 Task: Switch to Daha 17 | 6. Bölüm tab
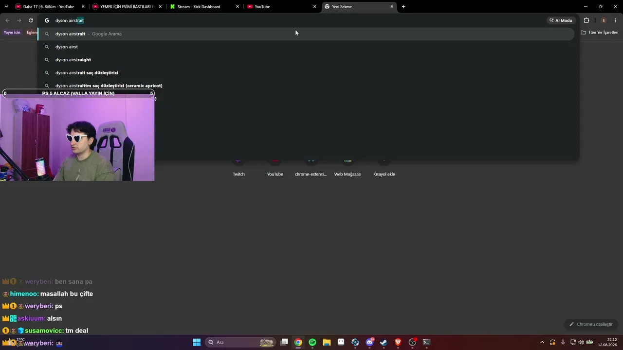tap(50, 7)
